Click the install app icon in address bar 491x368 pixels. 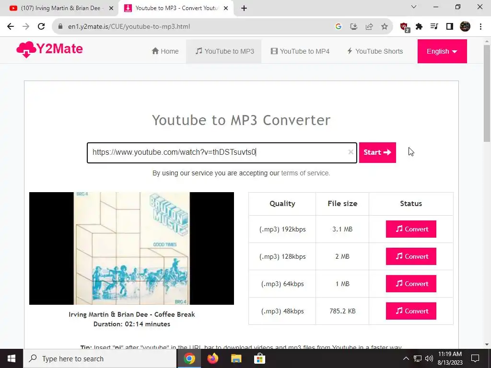pos(353,27)
